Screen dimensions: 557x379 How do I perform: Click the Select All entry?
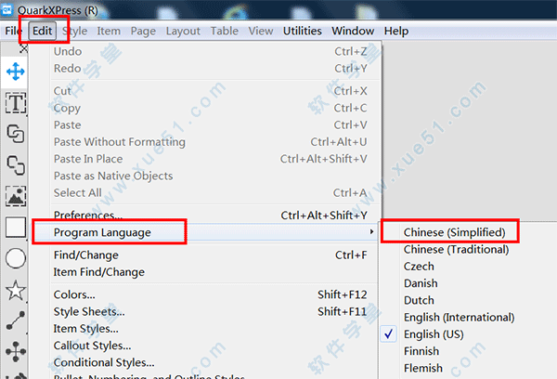(204, 192)
